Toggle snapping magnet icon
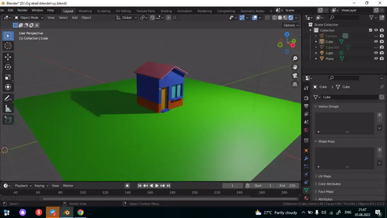The width and height of the screenshot is (387, 218). pos(152,18)
